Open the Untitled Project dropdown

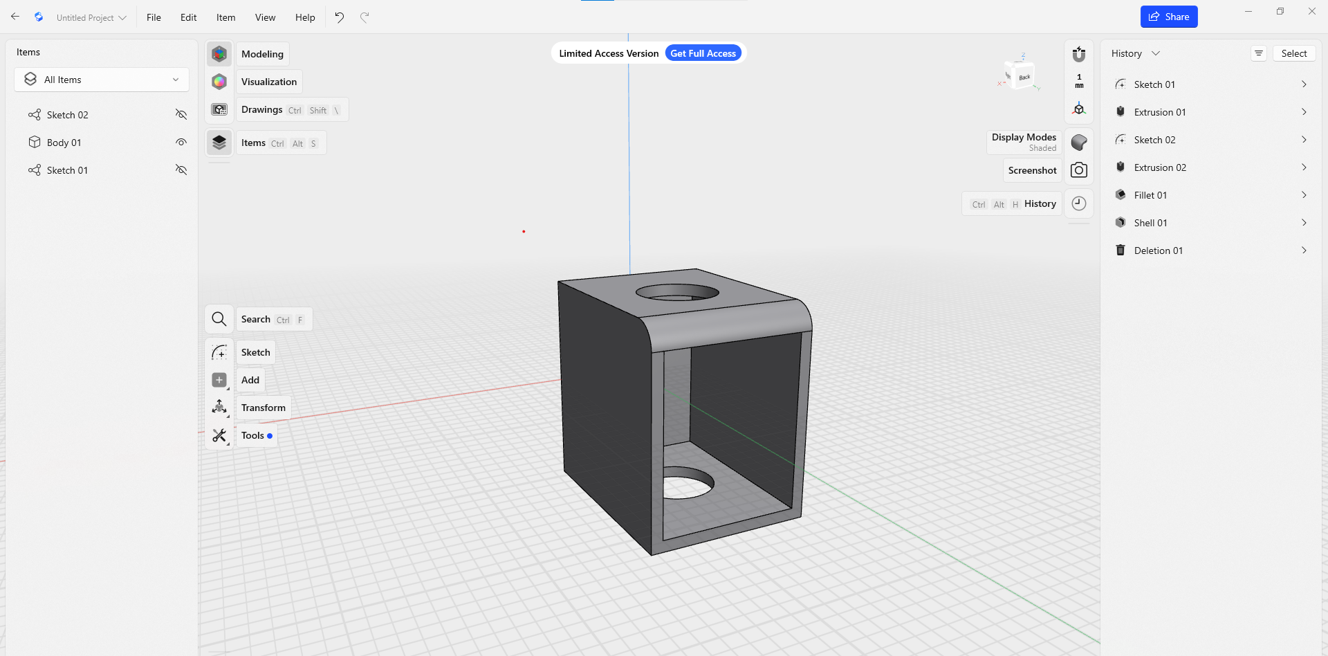[x=91, y=17]
